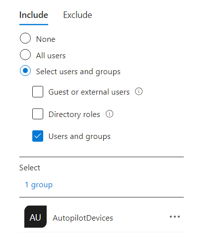
Task: Click the Select users and groups label text
Action: [78, 72]
